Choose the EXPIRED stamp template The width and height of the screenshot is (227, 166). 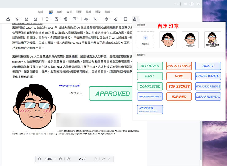[179, 96]
